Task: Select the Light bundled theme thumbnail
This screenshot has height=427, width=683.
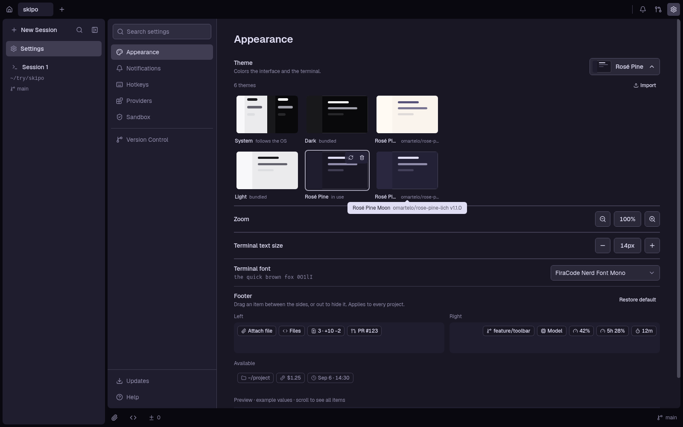Action: 267,170
